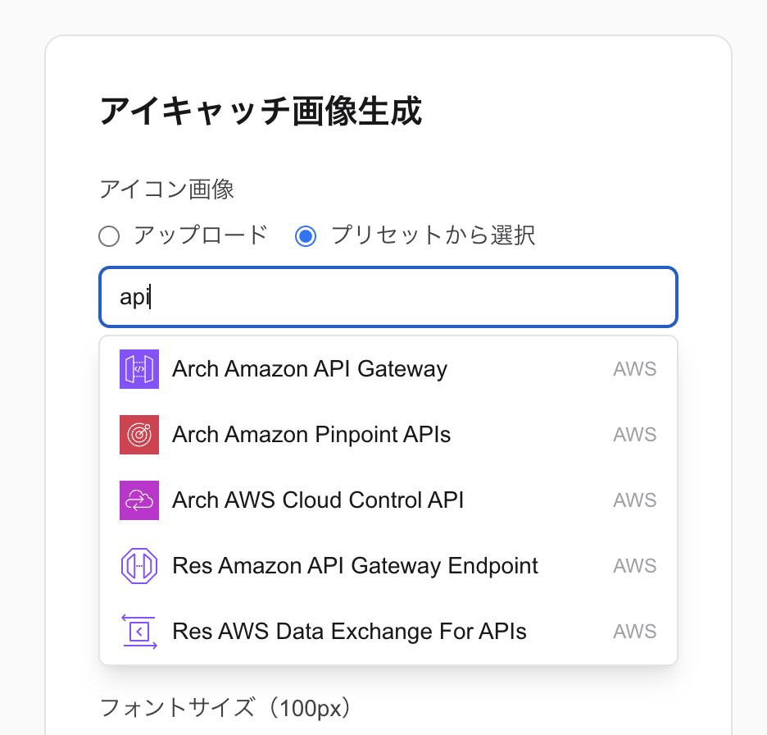Select the プリセットから選択 radio button

(306, 236)
